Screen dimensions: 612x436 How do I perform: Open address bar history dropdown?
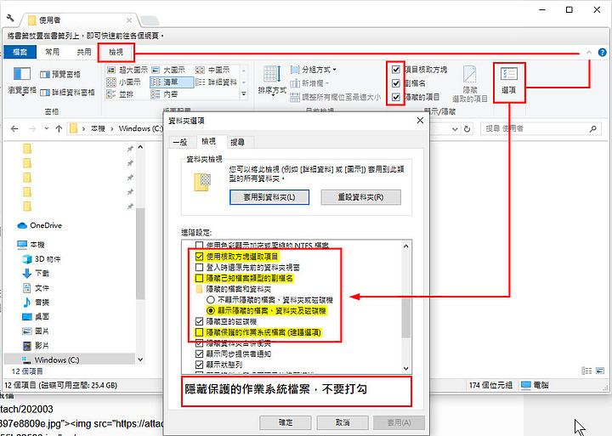point(455,129)
